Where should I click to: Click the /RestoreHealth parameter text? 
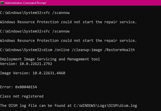coord(120,50)
